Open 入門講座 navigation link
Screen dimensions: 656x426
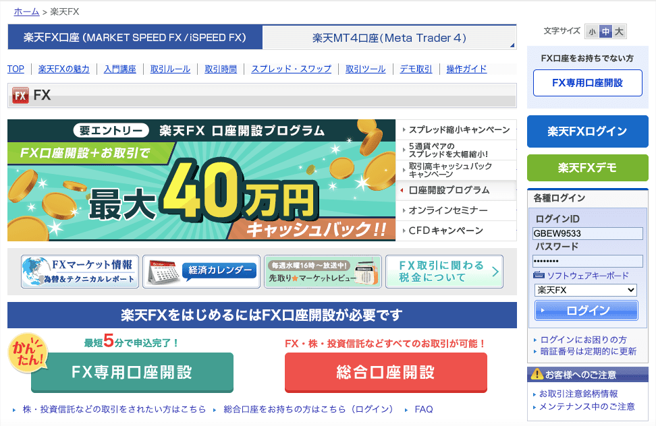[120, 69]
